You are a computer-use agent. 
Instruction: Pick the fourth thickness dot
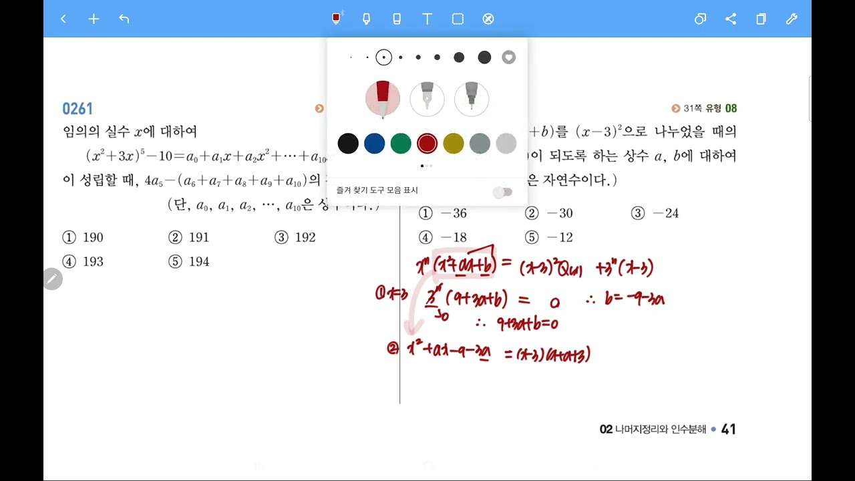401,57
